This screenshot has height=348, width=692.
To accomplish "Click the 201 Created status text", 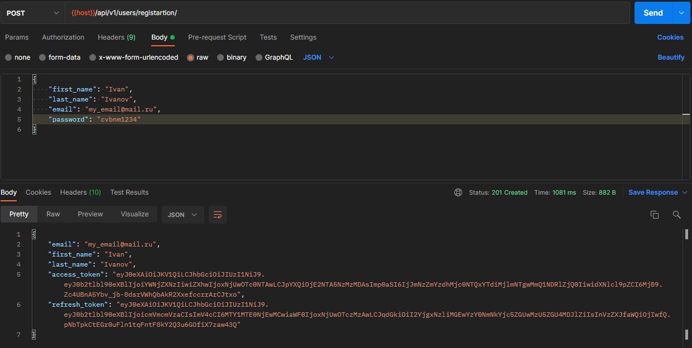I will [510, 192].
